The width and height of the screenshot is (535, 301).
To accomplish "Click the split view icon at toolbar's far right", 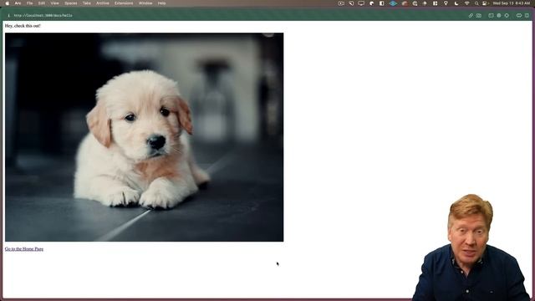I will 527,15.
